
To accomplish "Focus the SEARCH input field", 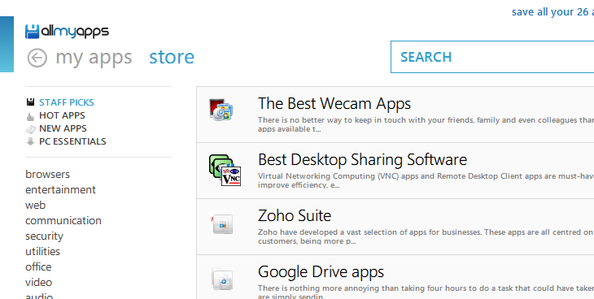I will [492, 57].
